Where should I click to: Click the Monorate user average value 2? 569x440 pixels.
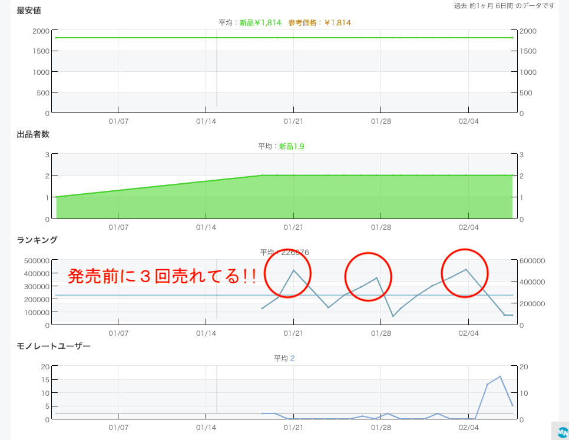292,358
